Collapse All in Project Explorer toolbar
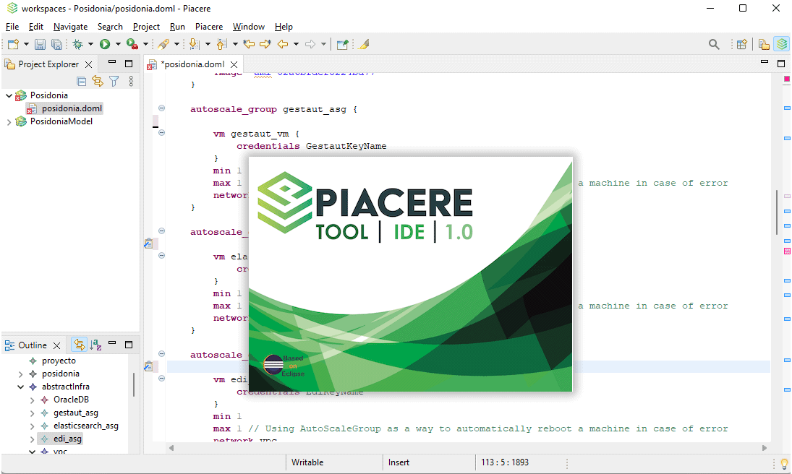Image resolution: width=792 pixels, height=474 pixels. [81, 81]
